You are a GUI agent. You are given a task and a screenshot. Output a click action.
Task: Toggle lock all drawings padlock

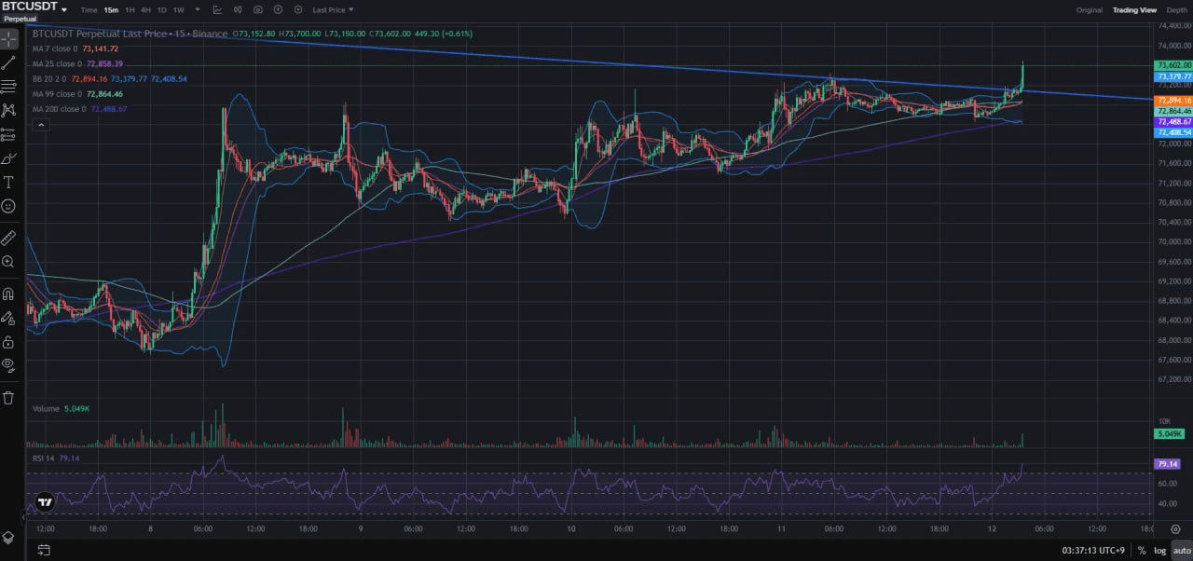[x=8, y=341]
